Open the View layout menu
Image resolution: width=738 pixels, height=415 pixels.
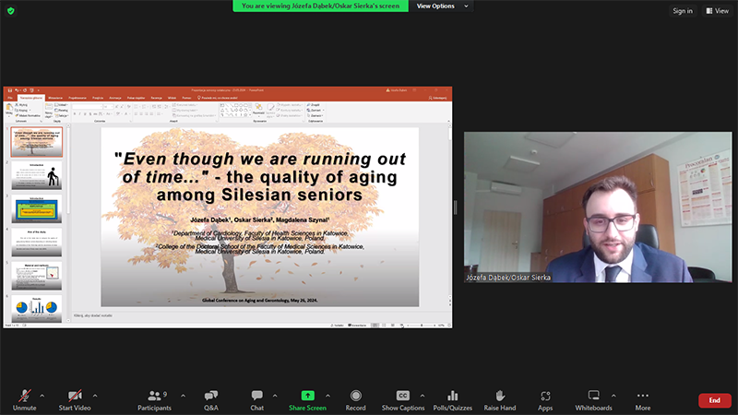tap(716, 11)
